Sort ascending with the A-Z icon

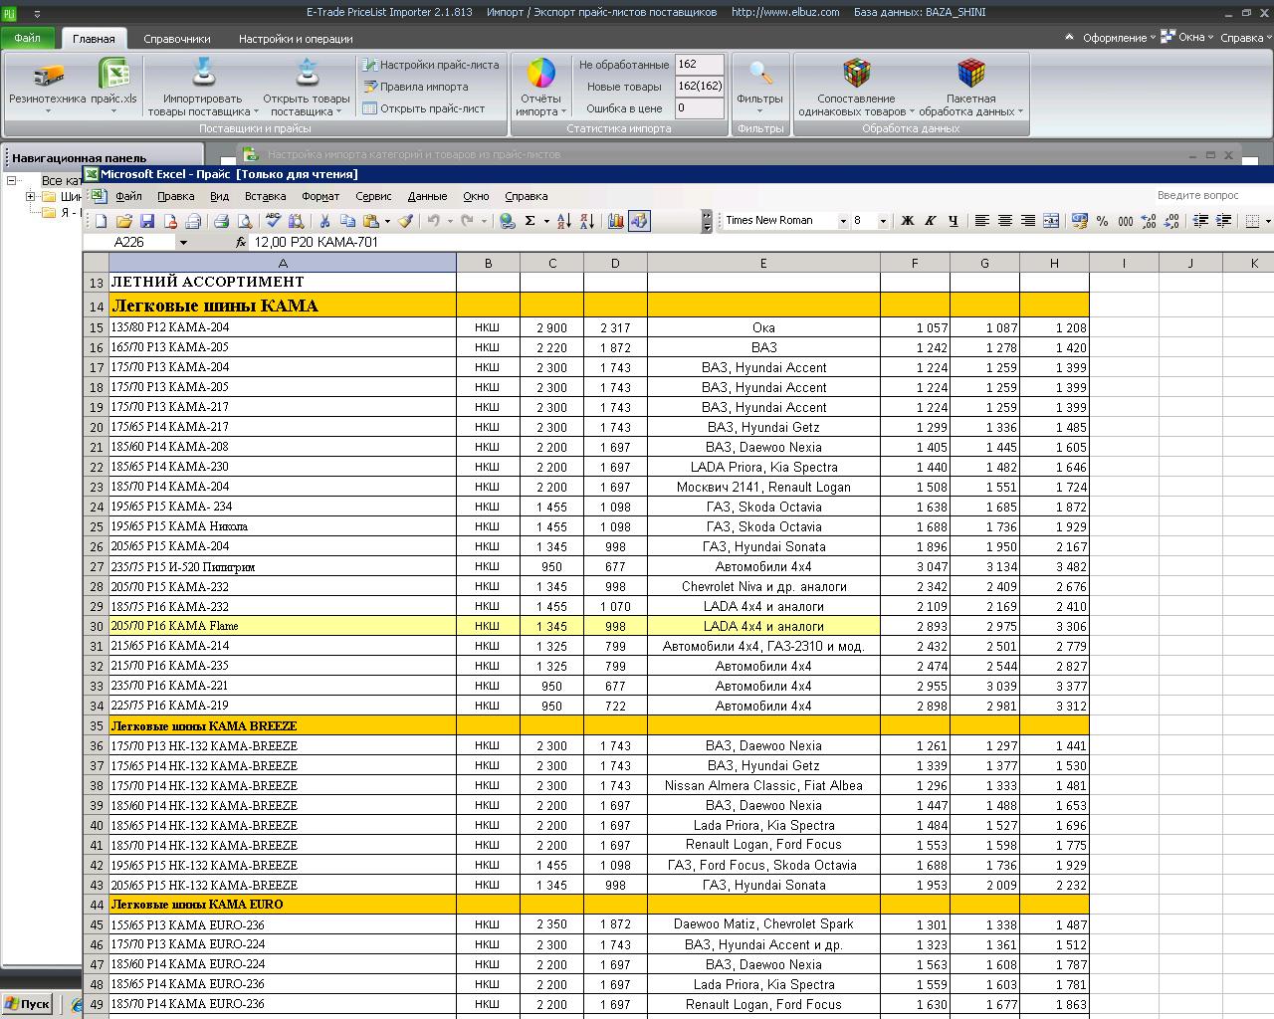(x=563, y=221)
